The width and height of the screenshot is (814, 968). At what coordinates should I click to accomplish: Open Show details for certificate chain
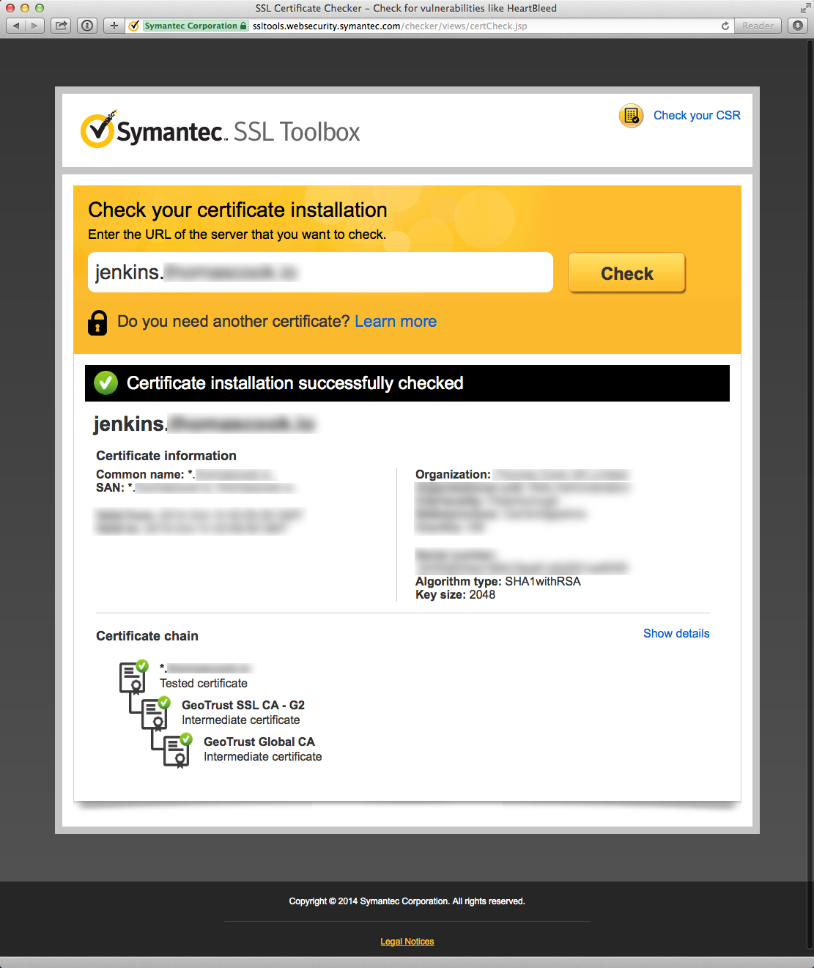[676, 633]
